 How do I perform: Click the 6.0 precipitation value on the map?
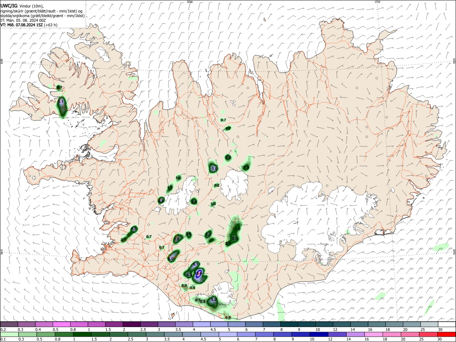point(171,259)
